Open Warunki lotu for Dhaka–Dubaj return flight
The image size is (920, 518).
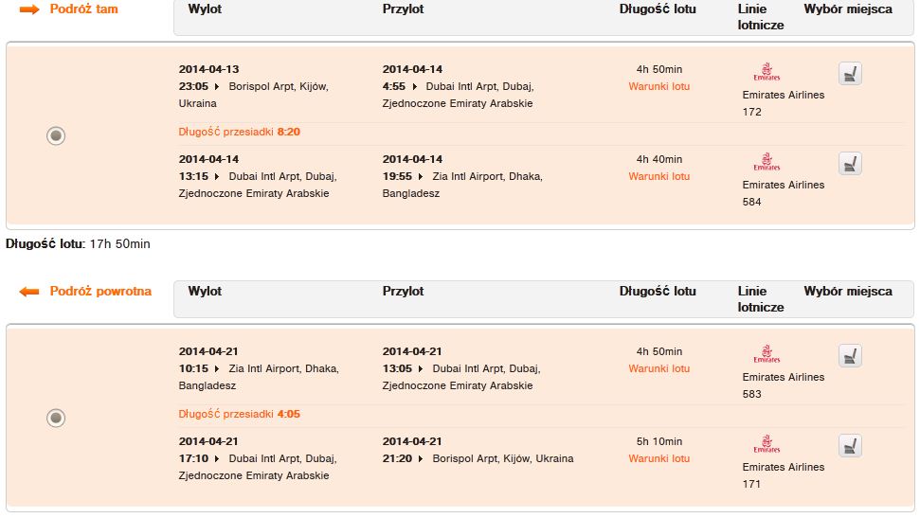coord(658,368)
